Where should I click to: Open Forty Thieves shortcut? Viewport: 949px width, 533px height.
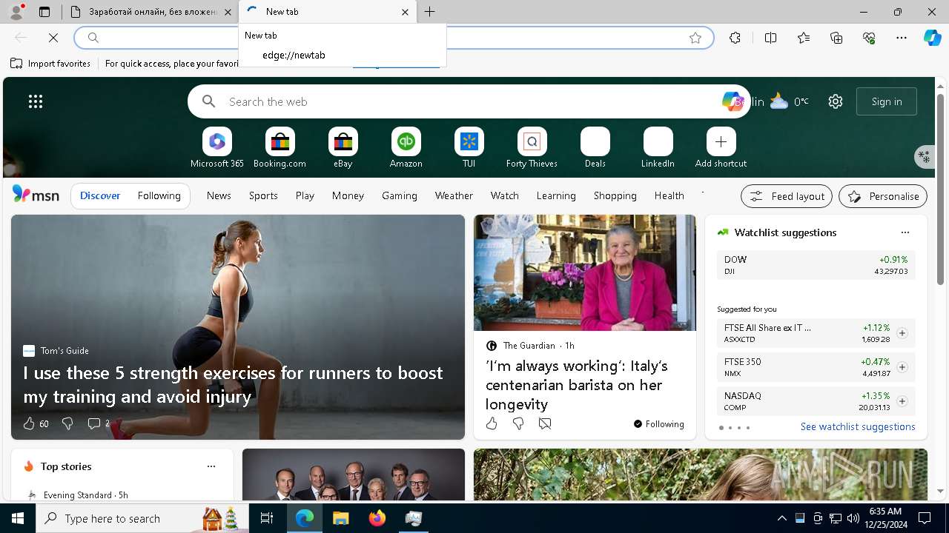pos(532,147)
